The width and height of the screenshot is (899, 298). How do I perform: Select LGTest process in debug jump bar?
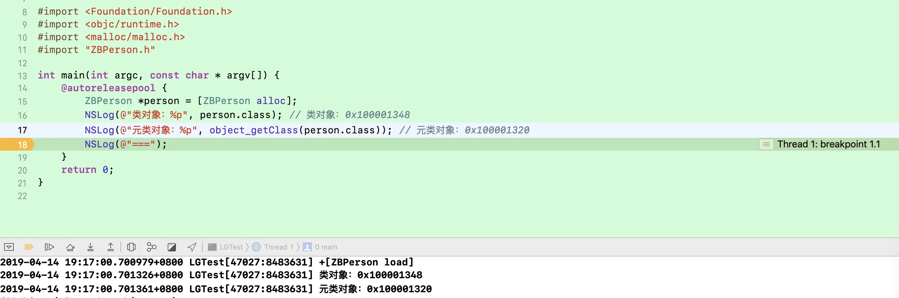(x=225, y=247)
